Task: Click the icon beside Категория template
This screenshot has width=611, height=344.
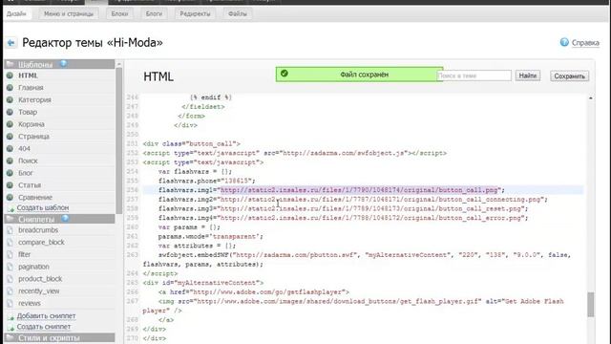Action: [10, 99]
